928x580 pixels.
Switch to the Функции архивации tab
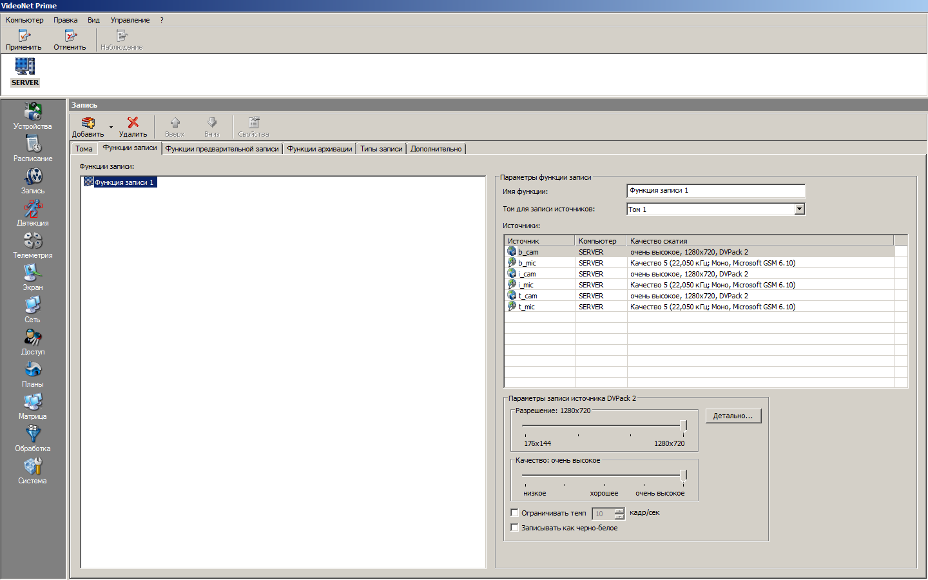click(x=319, y=149)
